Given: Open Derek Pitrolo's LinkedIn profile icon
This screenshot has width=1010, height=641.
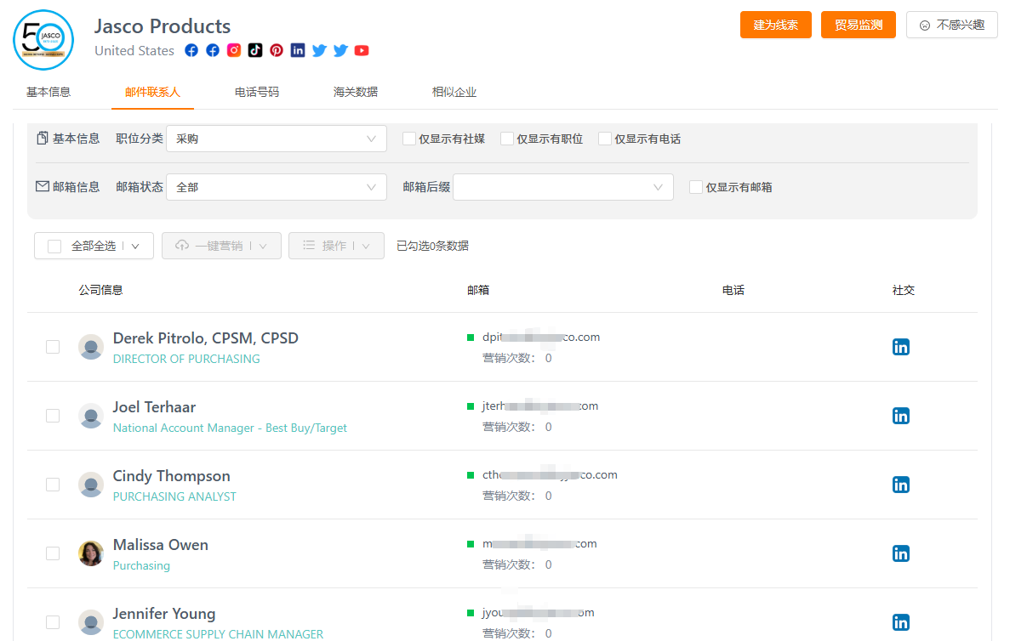Looking at the screenshot, I should click(900, 347).
